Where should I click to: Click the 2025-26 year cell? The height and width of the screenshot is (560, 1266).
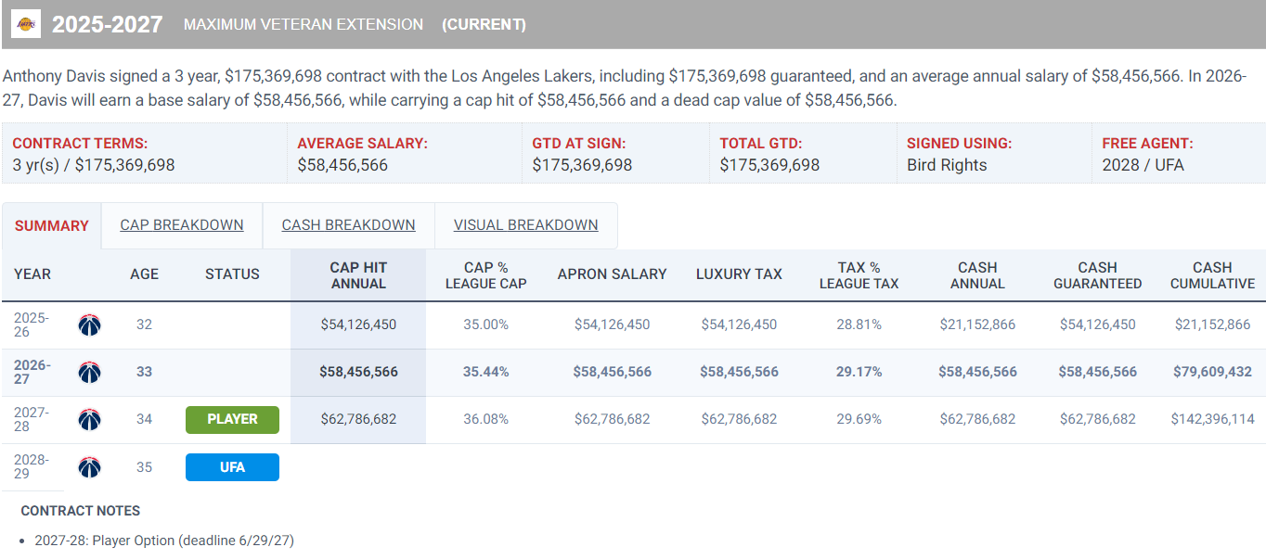(x=32, y=325)
